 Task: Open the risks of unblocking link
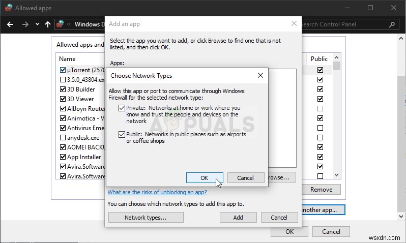pyautogui.click(x=157, y=192)
